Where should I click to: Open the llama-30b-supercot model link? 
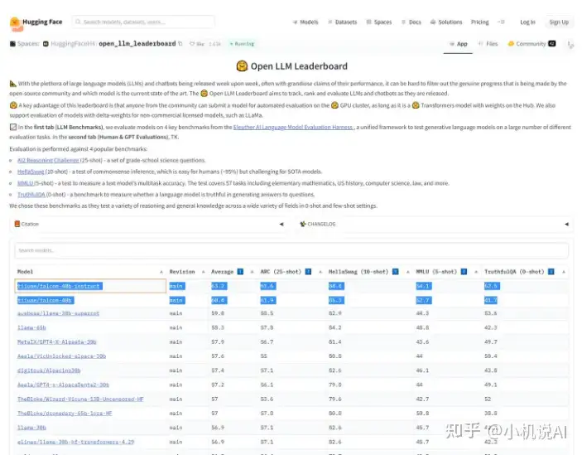(58, 313)
